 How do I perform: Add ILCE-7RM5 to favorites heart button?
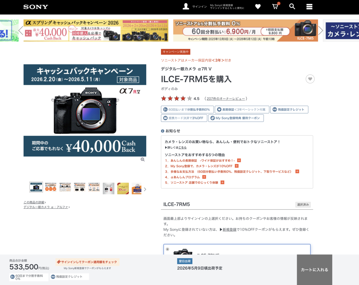(310, 79)
